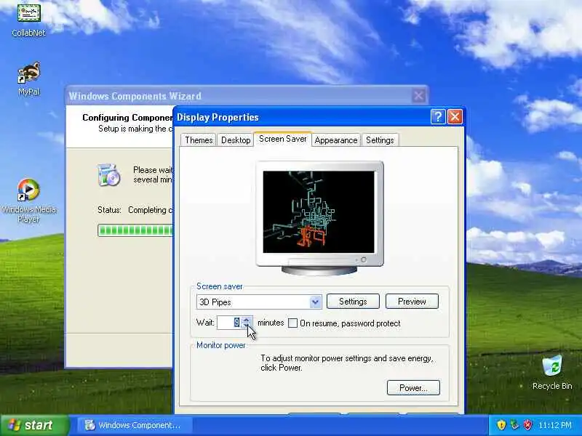Click the yellow security shield tray icon
This screenshot has height=436, width=582.
tap(501, 424)
